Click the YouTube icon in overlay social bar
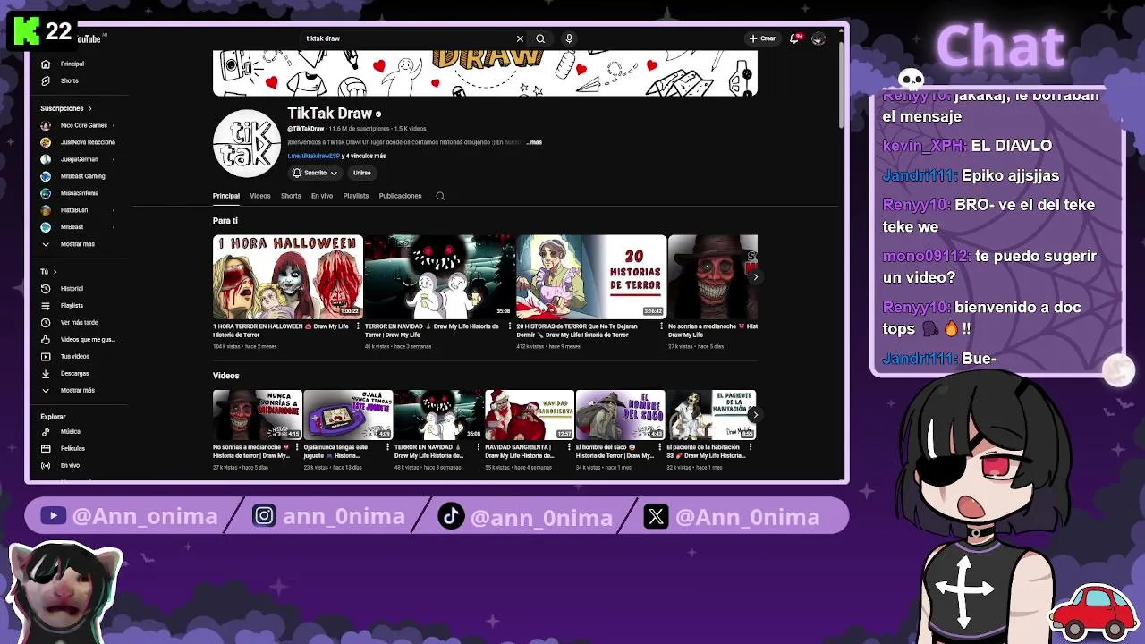Screen dimensions: 1145x644 pyautogui.click(x=54, y=516)
